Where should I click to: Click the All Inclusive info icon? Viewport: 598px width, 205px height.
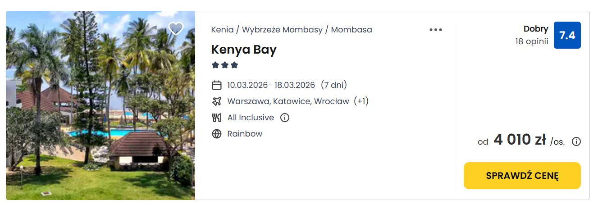(284, 118)
